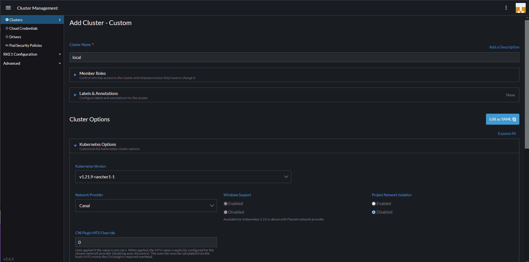Open the hamburger navigation menu
The height and width of the screenshot is (262, 529).
click(8, 8)
